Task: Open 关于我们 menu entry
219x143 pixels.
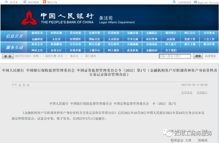Action: pos(171,50)
